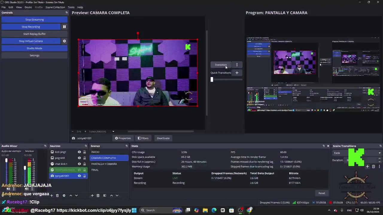383x215 pixels.
Task: Open the transition three-dots menu
Action: coord(237,64)
